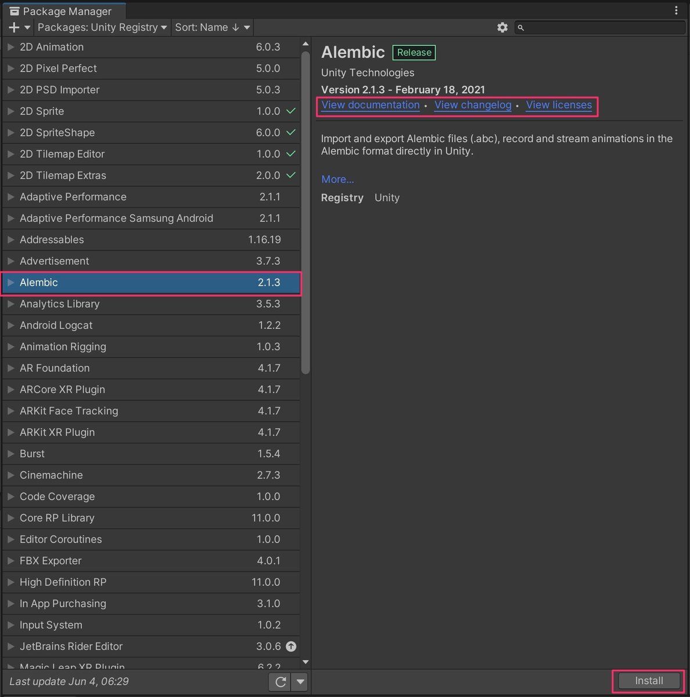Open the View documentation link
The image size is (690, 697).
pyautogui.click(x=371, y=105)
